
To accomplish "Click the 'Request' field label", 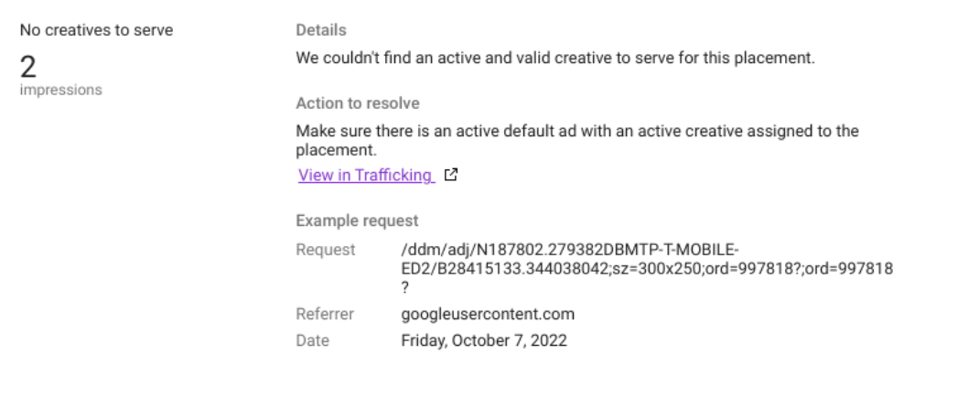I will coord(325,250).
